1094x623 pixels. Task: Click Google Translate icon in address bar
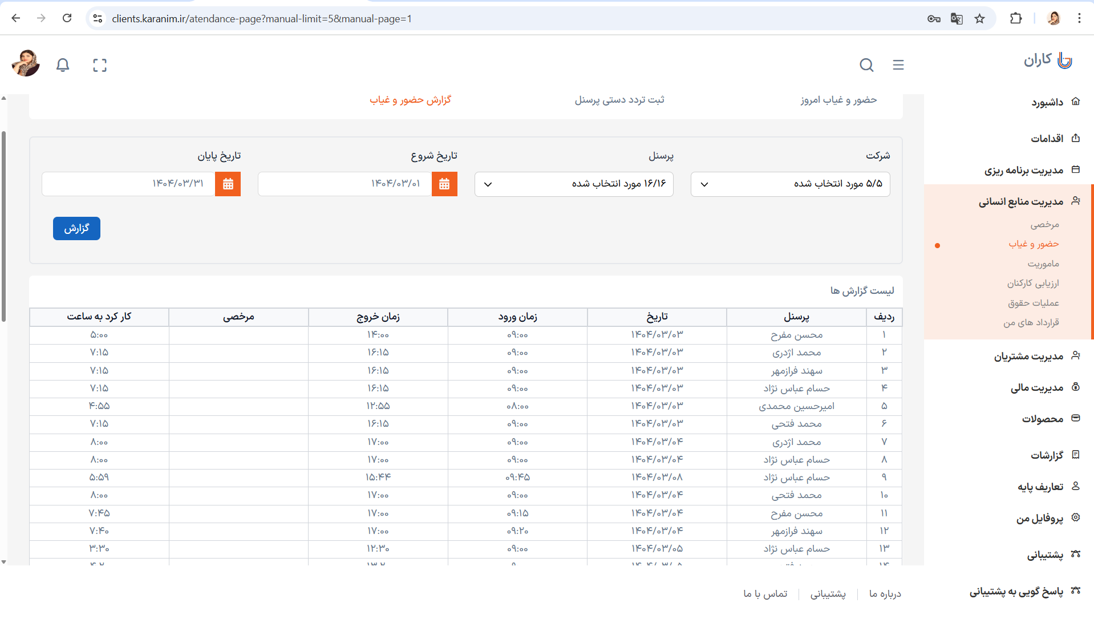point(957,19)
